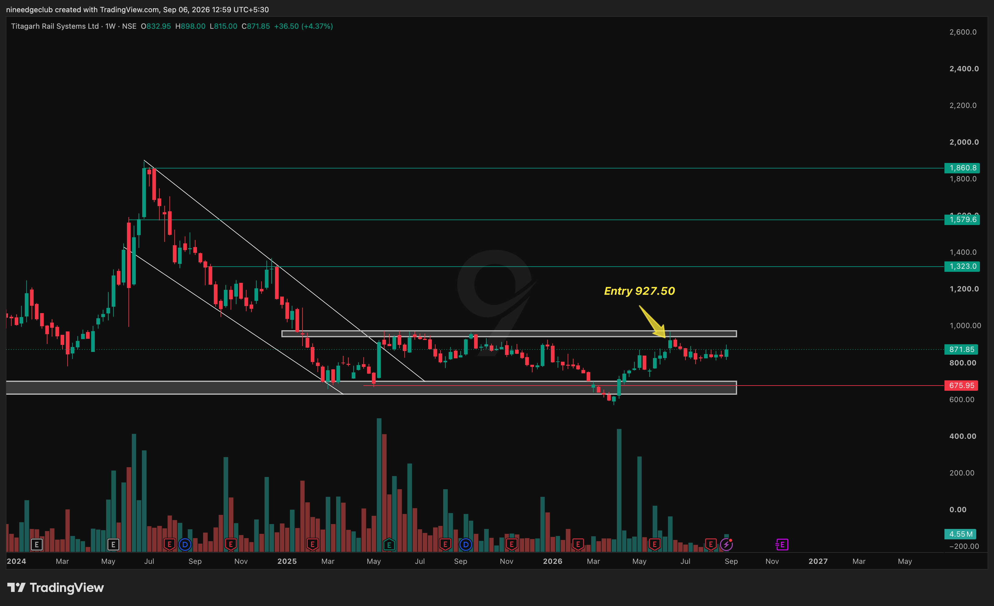Select the 1,579.6 price level label
994x606 pixels.
[962, 220]
